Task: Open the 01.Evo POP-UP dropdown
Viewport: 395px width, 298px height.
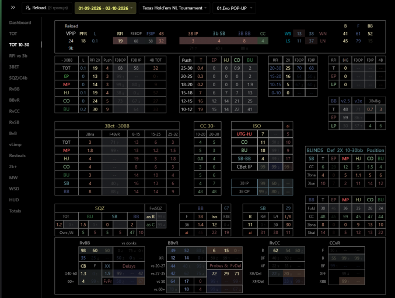Action: 234,8
